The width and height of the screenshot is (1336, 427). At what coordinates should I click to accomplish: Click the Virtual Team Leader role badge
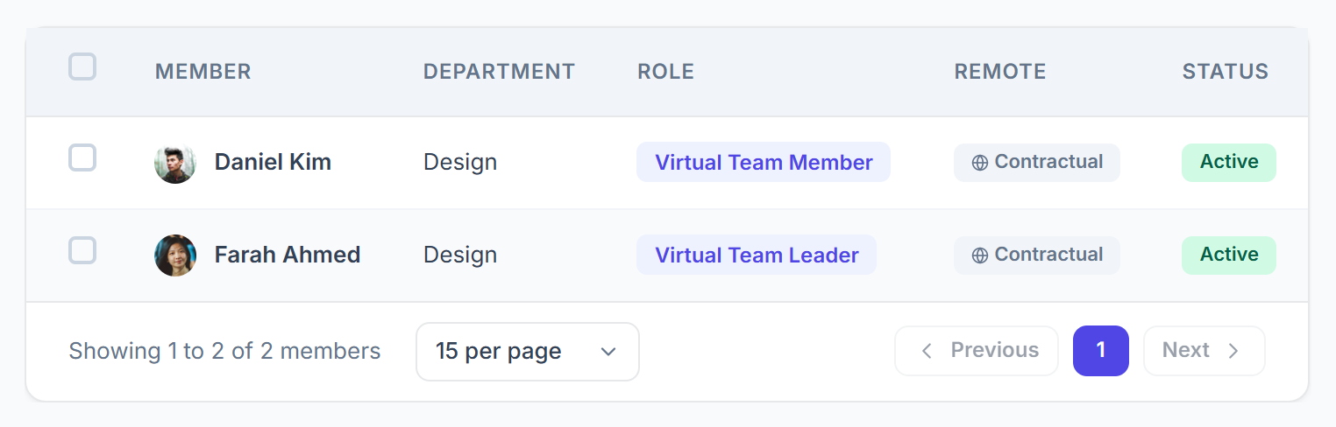tap(757, 255)
